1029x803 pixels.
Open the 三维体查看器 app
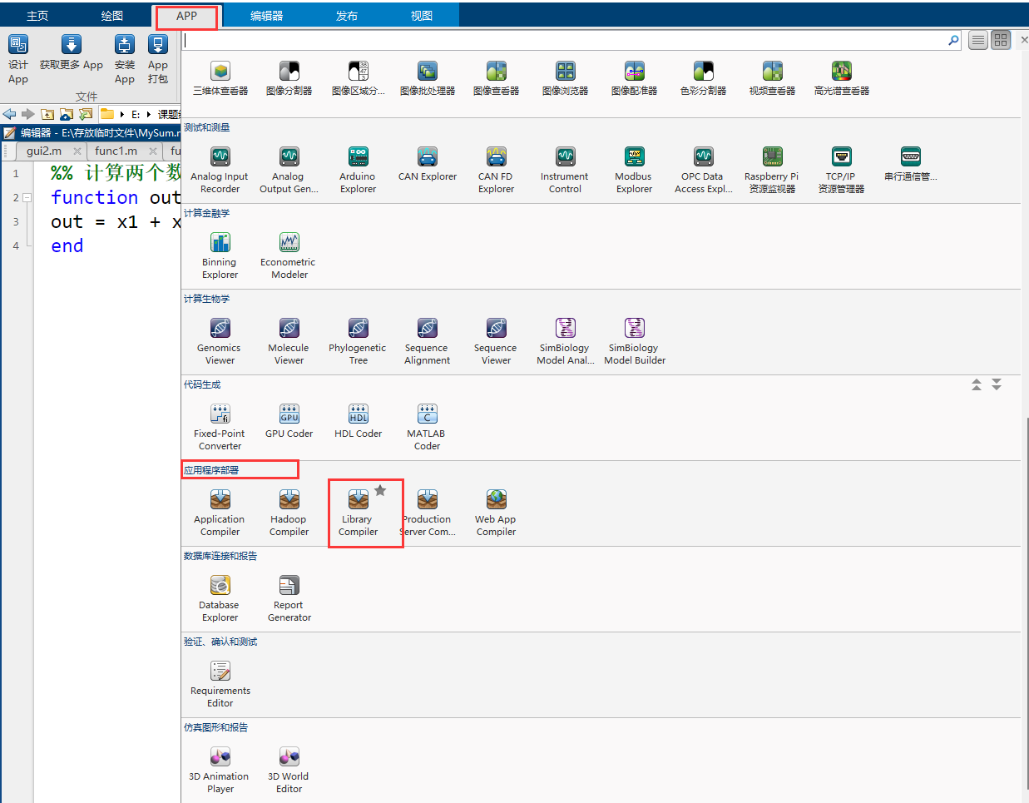click(220, 78)
